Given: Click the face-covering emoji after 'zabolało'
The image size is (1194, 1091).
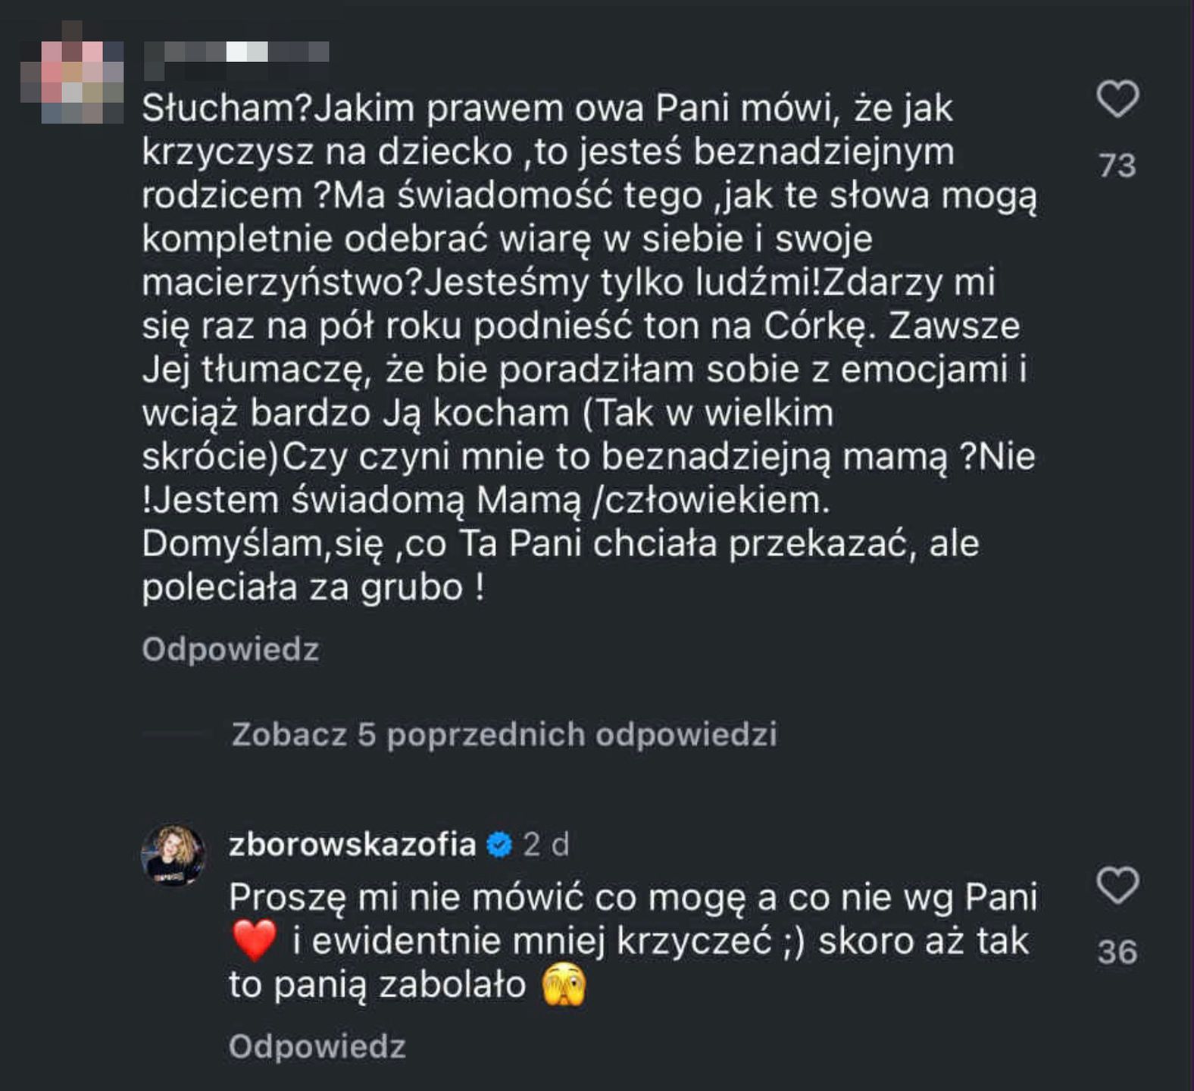Looking at the screenshot, I should click(565, 986).
